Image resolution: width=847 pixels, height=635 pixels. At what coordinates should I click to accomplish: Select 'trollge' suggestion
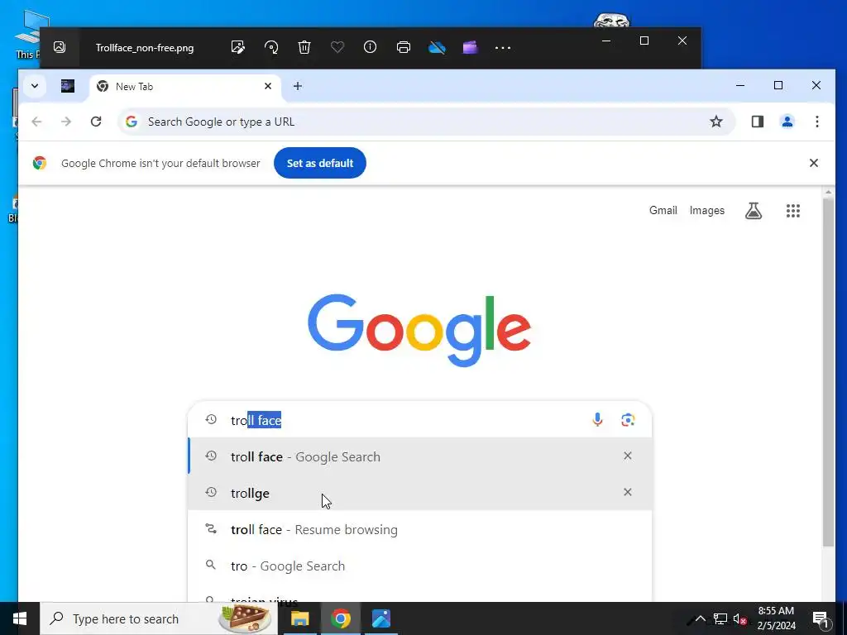(x=419, y=493)
